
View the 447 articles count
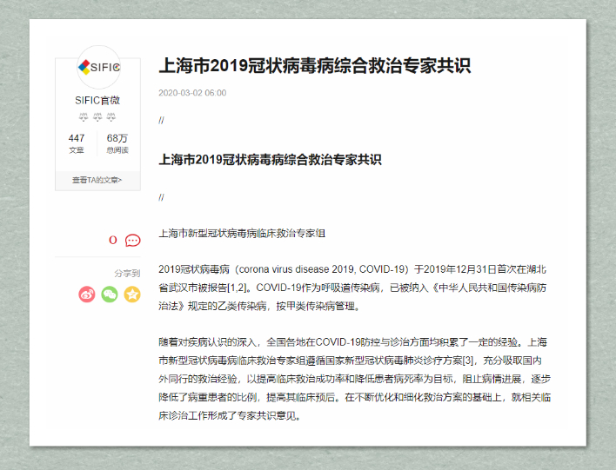(77, 142)
